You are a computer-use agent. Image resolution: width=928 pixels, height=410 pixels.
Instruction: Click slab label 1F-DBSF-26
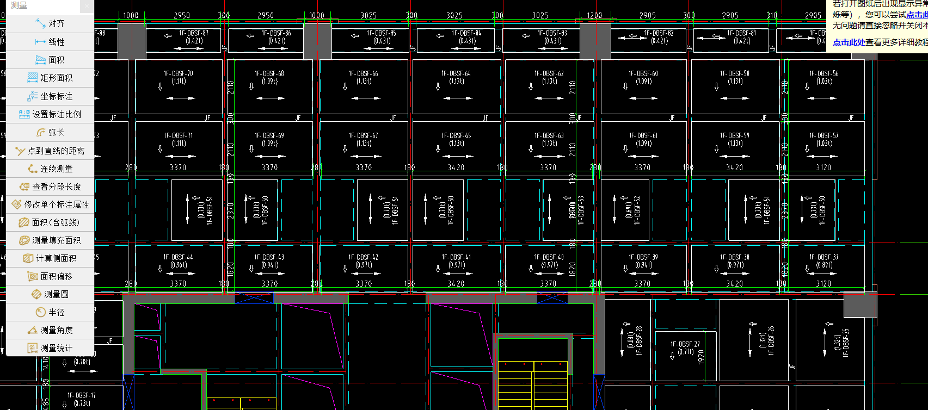(771, 340)
